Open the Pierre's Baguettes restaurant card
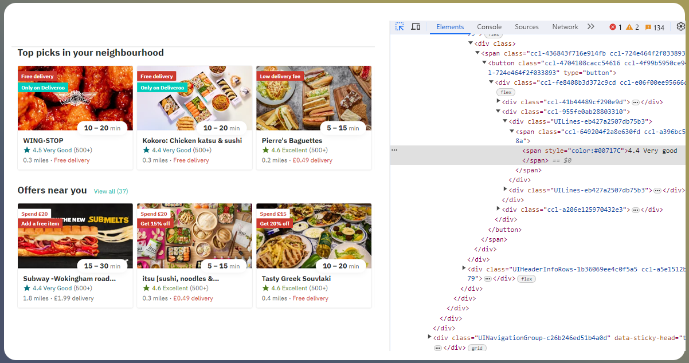Screen dimensions: 689x363 pyautogui.click(x=314, y=117)
